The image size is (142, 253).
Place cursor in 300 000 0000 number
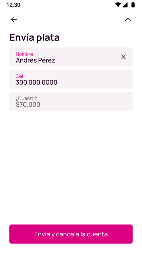(x=37, y=82)
